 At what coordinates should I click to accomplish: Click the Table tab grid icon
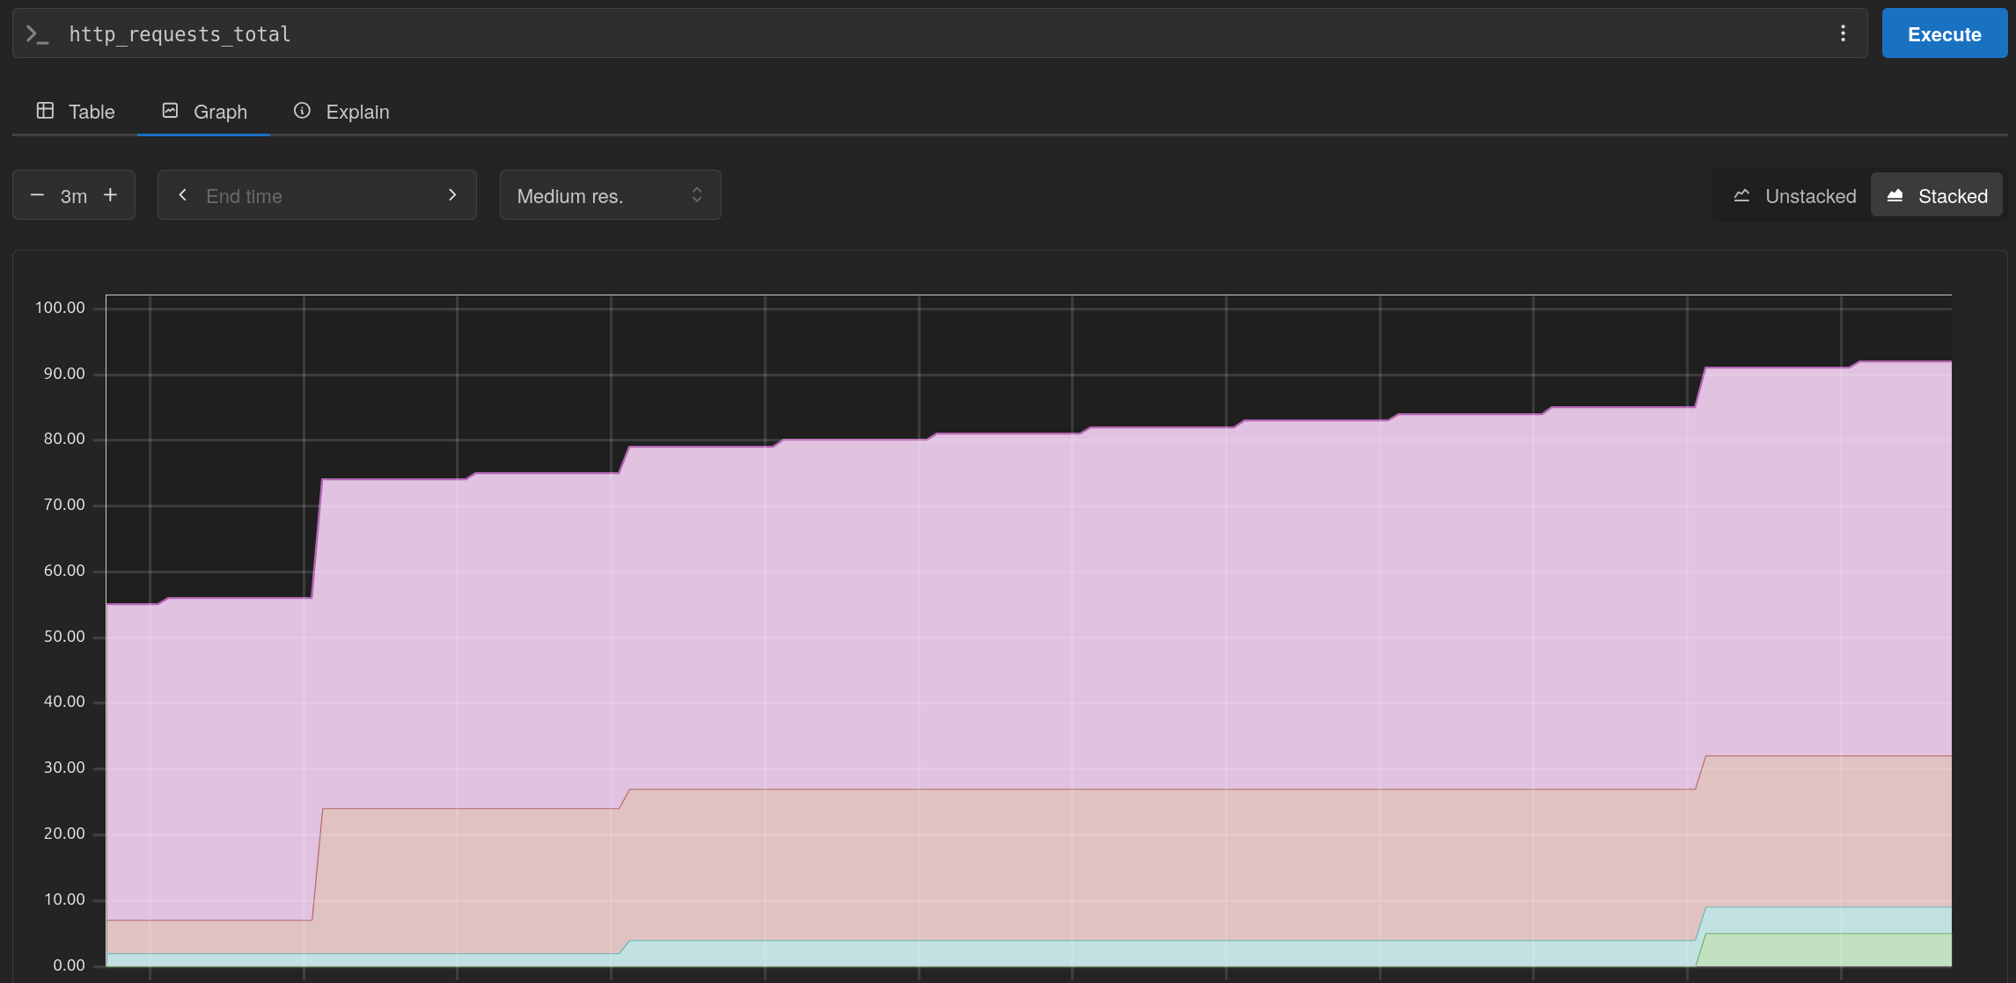coord(45,111)
